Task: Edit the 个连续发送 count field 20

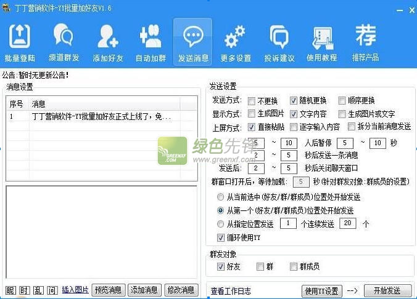Action: tap(348, 223)
